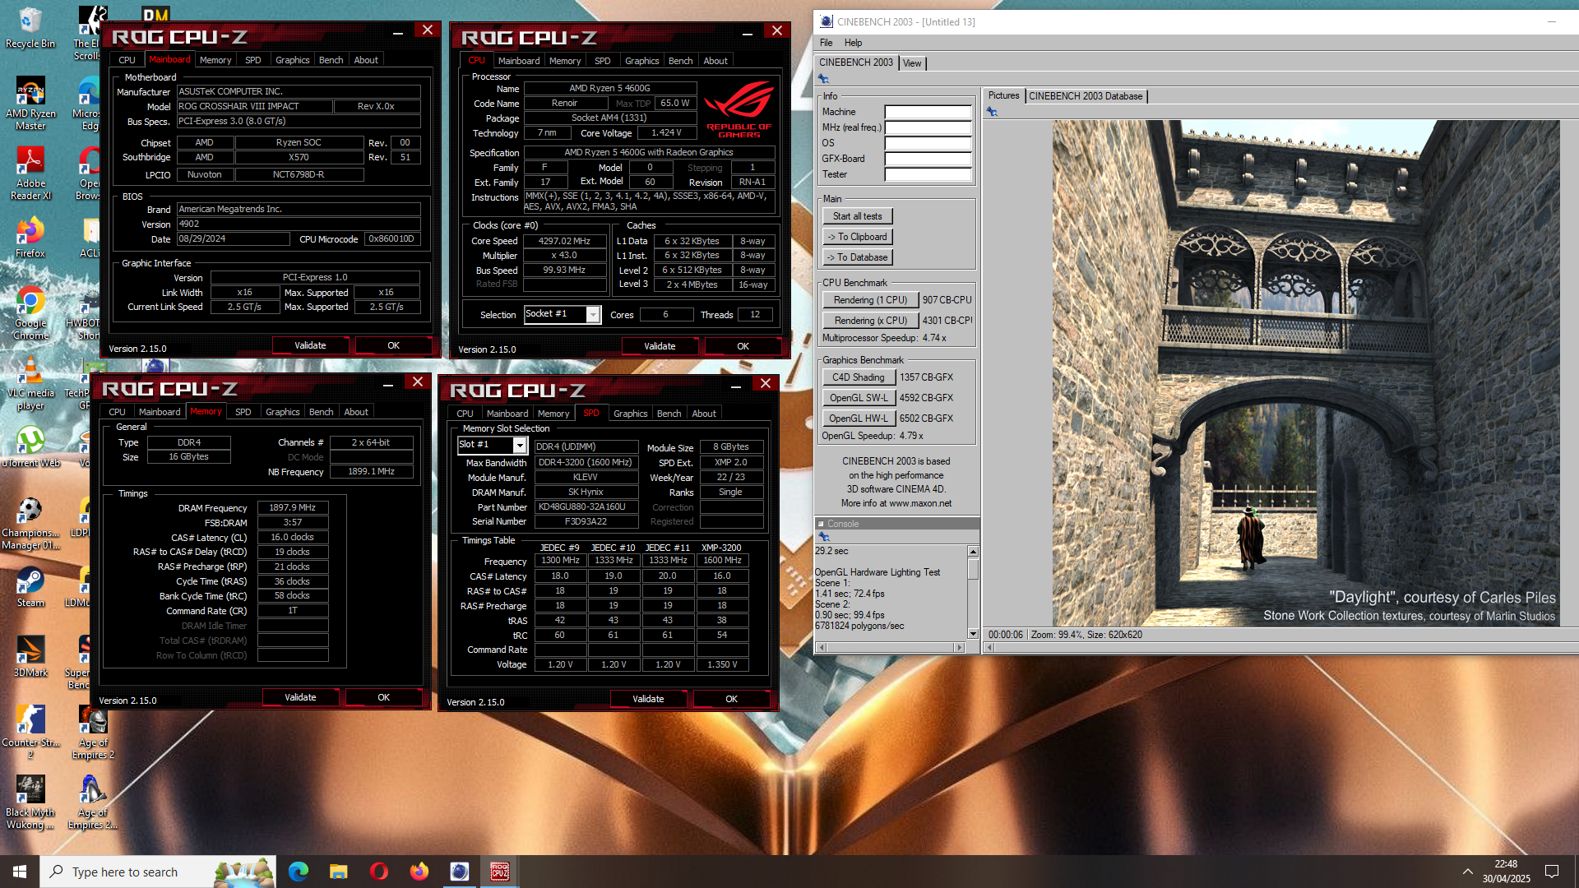The image size is (1579, 888).
Task: Click Validate in the Memory CPU-Z window
Action: click(300, 697)
